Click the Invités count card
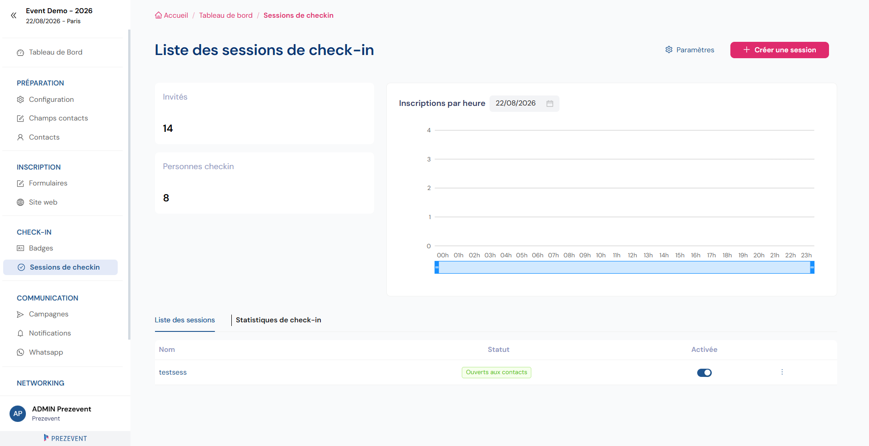The image size is (869, 446). [265, 114]
